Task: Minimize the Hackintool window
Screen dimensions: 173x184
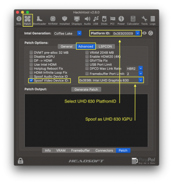Action: point(23,12)
